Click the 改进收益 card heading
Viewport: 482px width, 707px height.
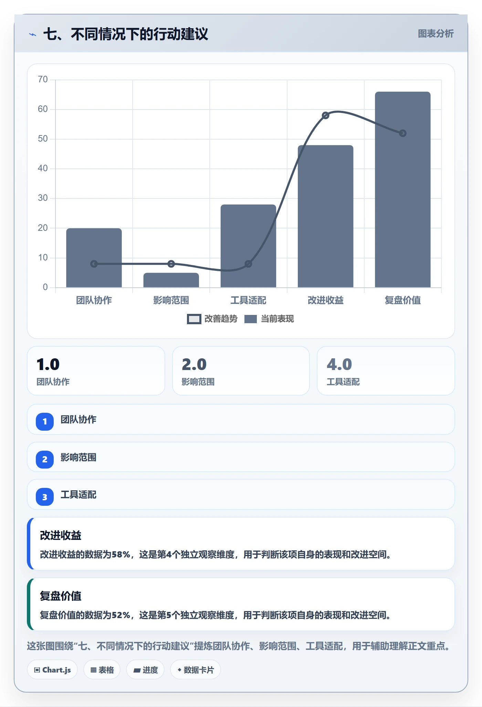point(61,535)
